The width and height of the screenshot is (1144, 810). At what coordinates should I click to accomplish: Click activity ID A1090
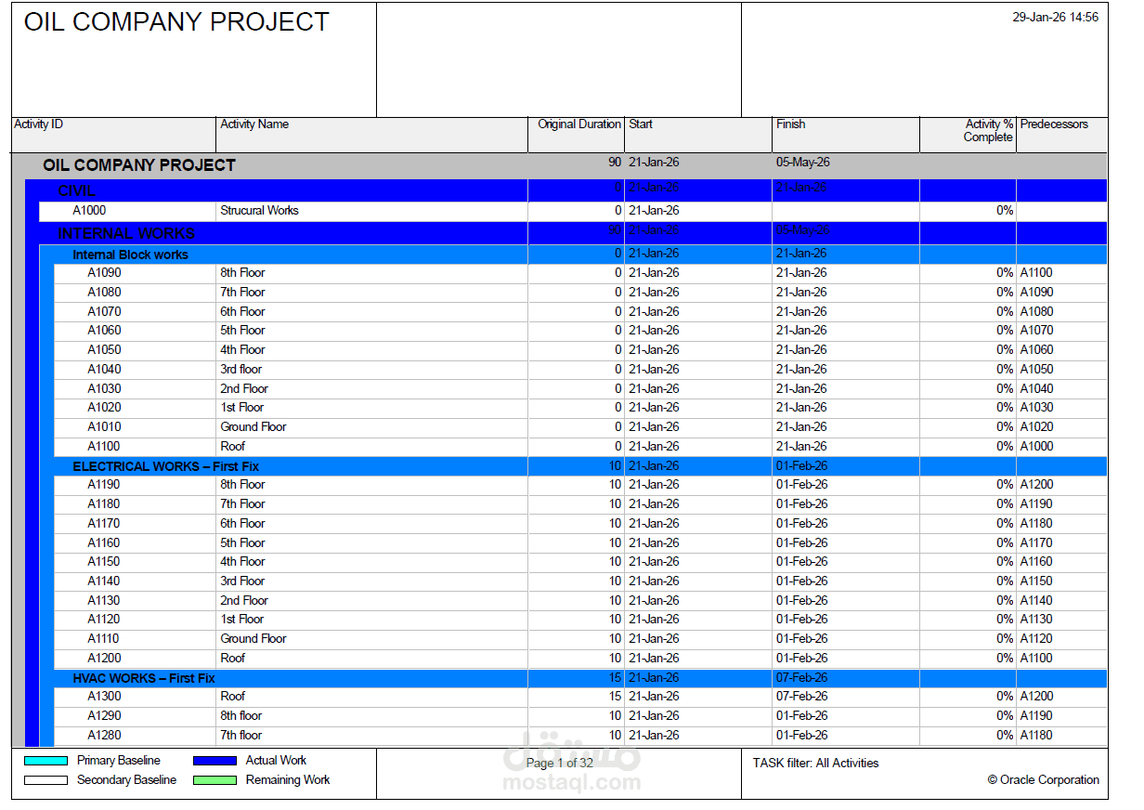click(104, 273)
